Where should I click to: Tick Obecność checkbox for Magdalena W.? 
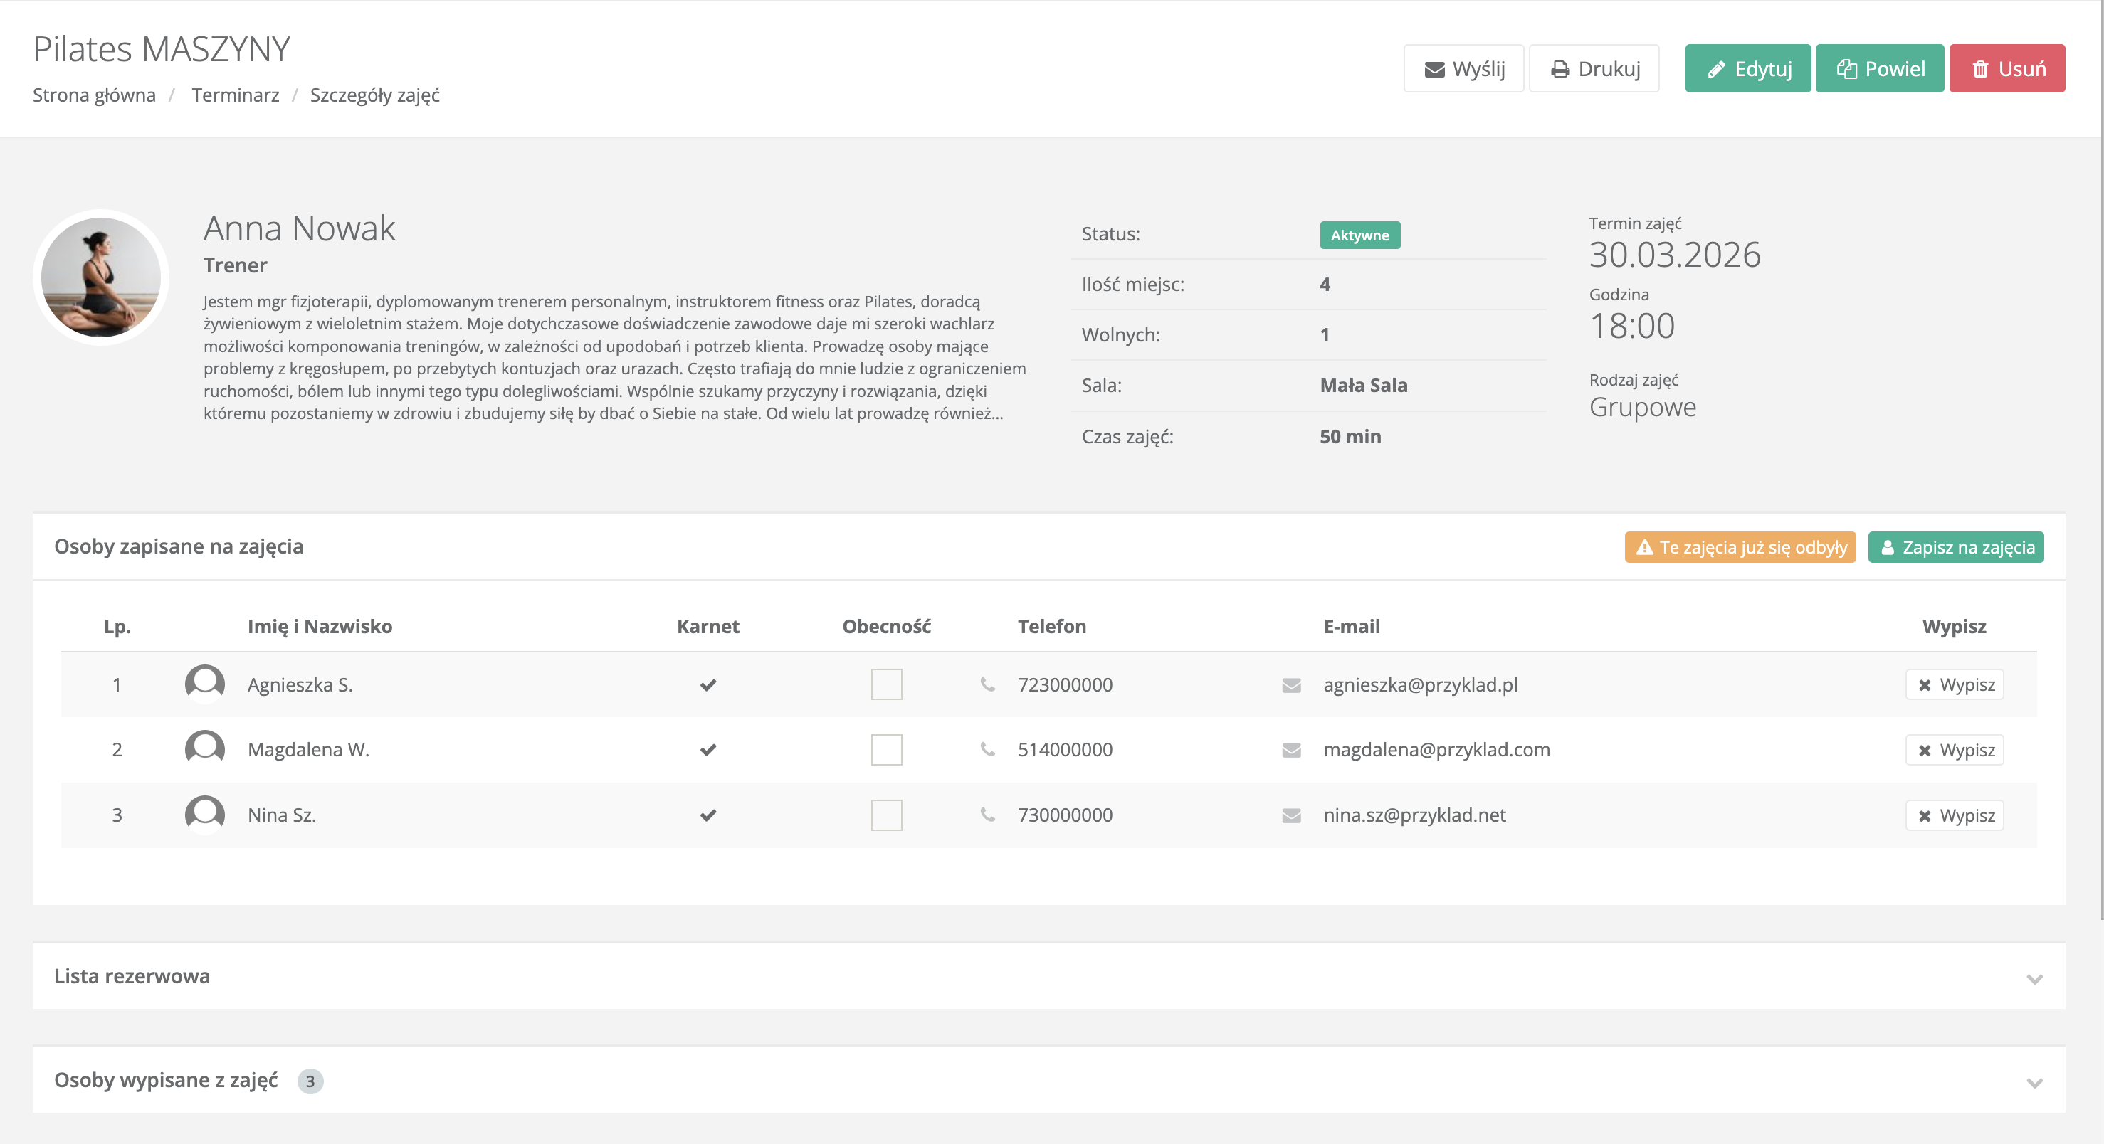(x=886, y=750)
